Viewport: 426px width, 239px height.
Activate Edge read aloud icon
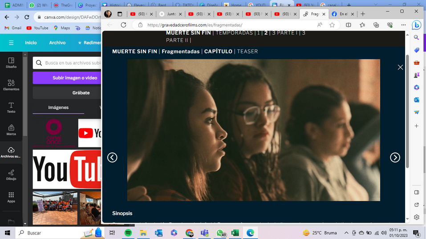[x=320, y=25]
